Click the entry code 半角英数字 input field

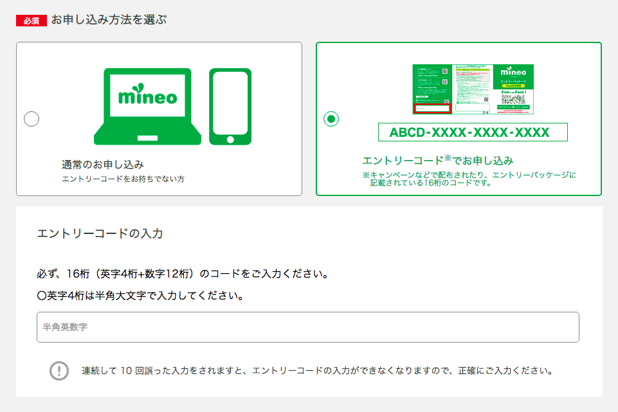click(308, 327)
